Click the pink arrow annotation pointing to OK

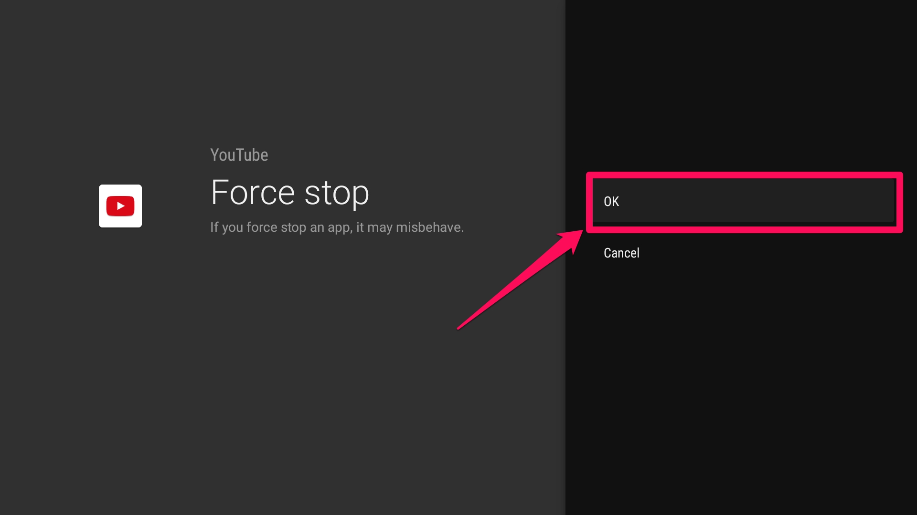pos(521,279)
